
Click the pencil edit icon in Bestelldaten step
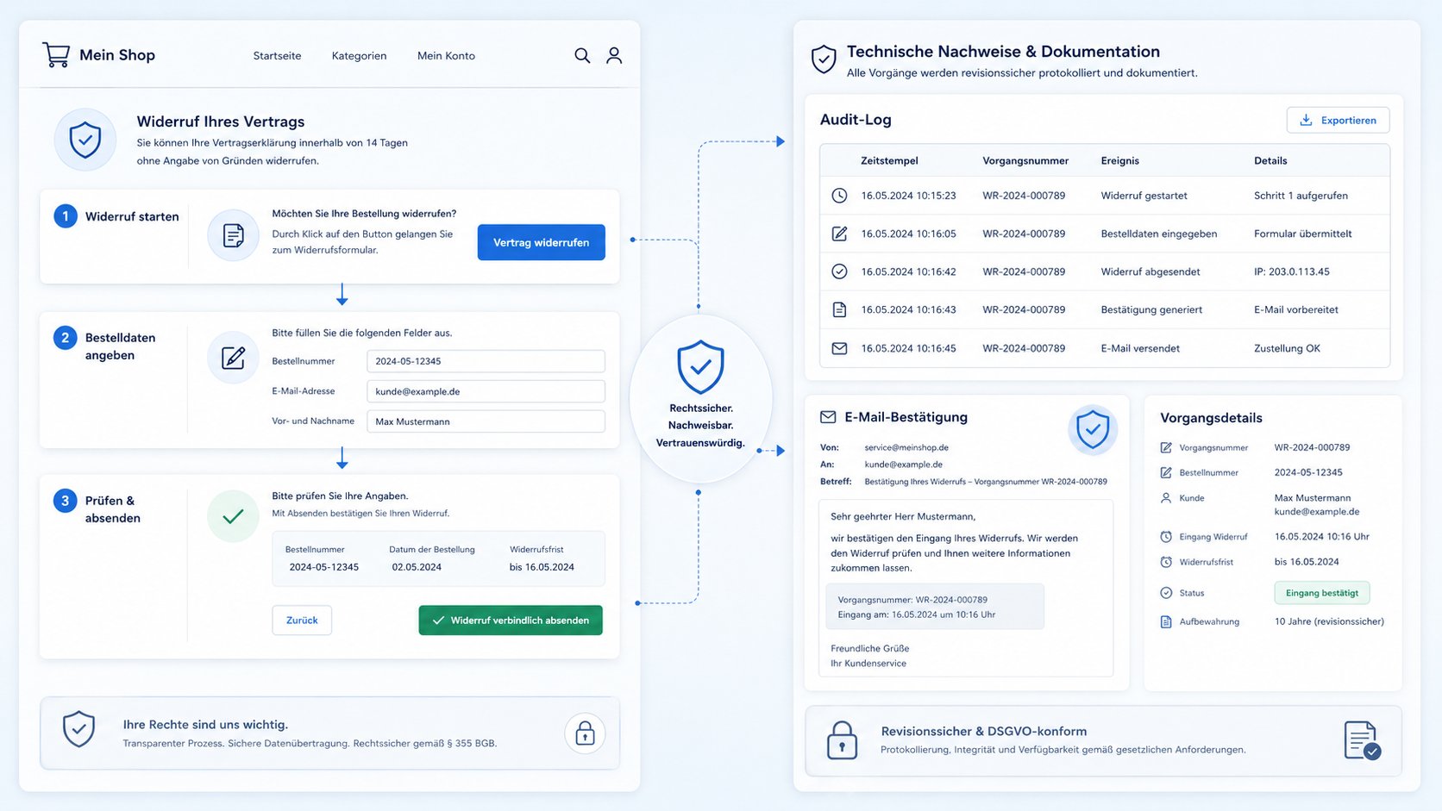233,358
